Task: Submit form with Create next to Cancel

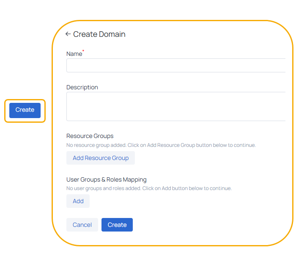Action: pos(117,225)
